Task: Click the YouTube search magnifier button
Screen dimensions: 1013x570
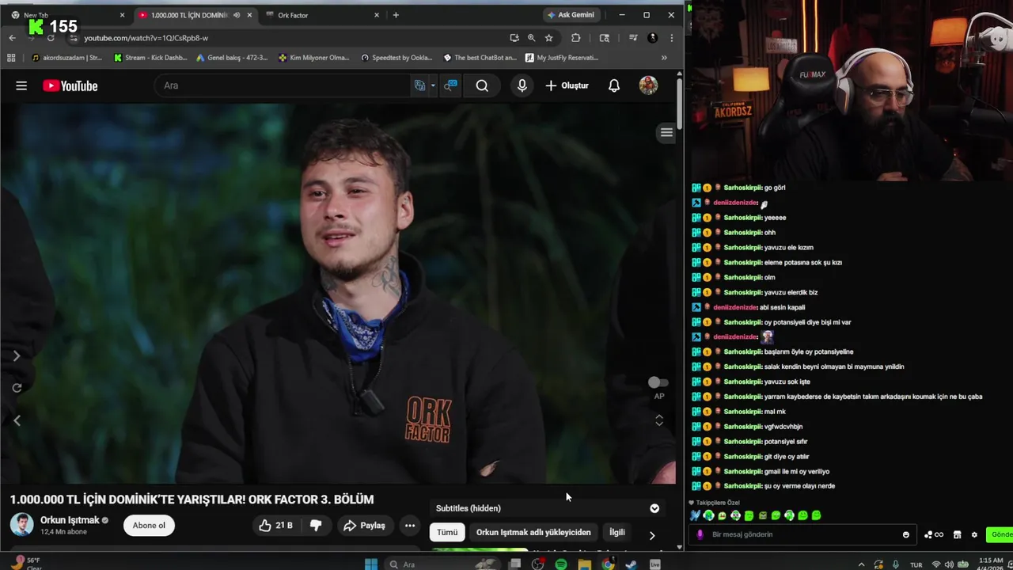Action: [482, 85]
